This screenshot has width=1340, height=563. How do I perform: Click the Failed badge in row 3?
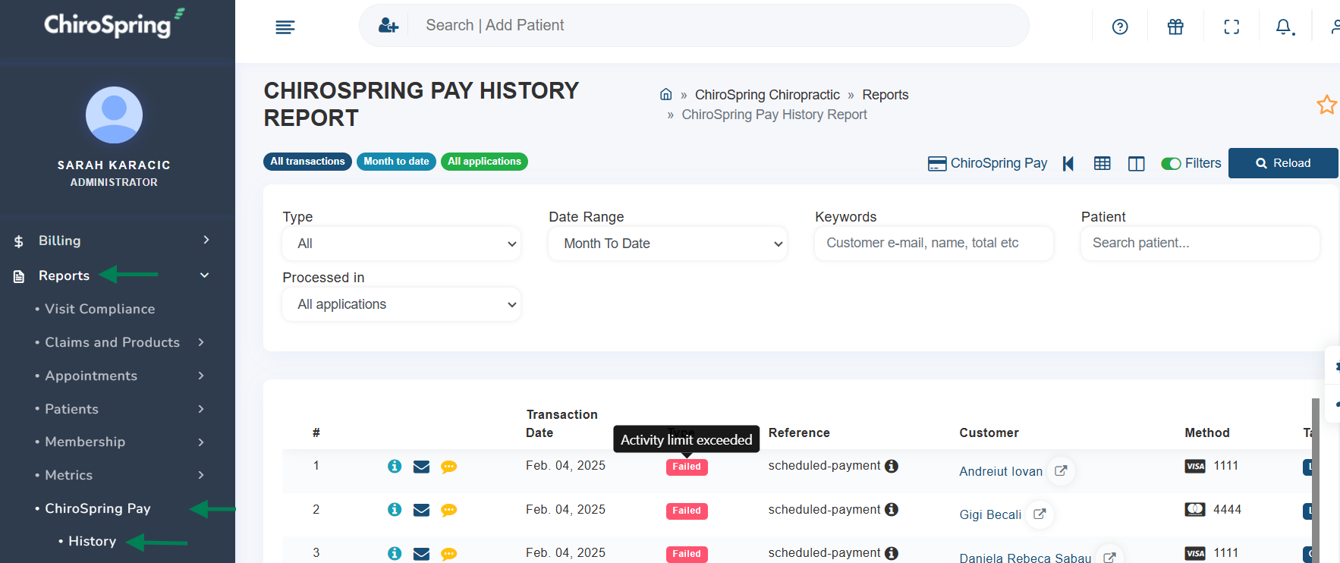pos(687,554)
